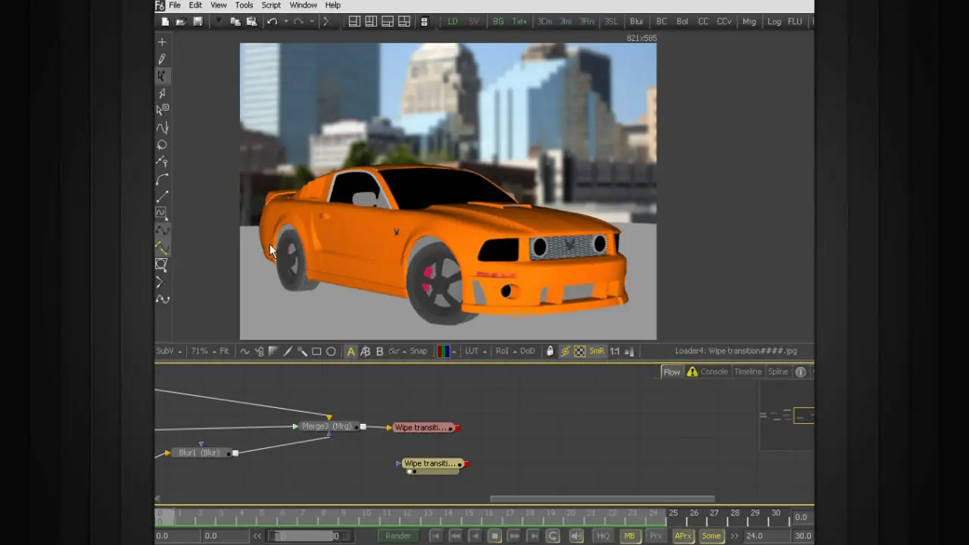
Task: Click the Undo arrow icon
Action: (x=272, y=22)
